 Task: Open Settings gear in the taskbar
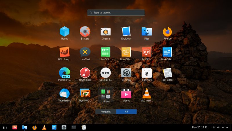click(64, 128)
